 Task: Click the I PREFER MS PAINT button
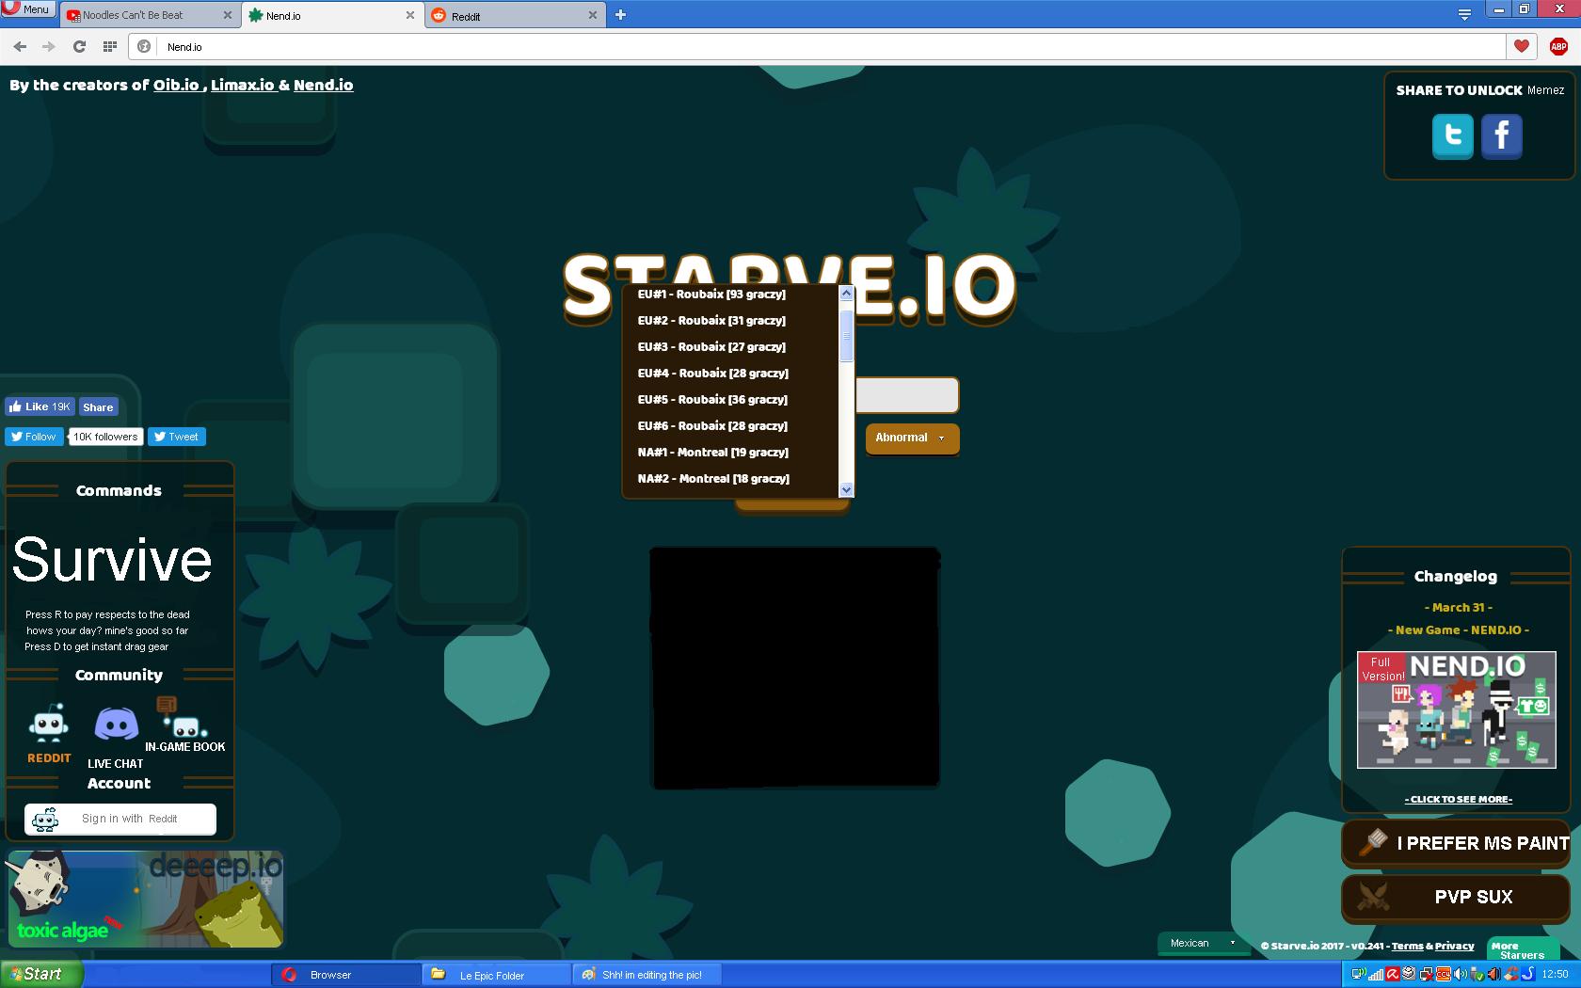point(1456,843)
